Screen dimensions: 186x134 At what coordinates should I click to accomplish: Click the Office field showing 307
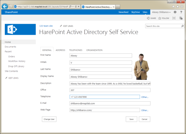[110, 90]
